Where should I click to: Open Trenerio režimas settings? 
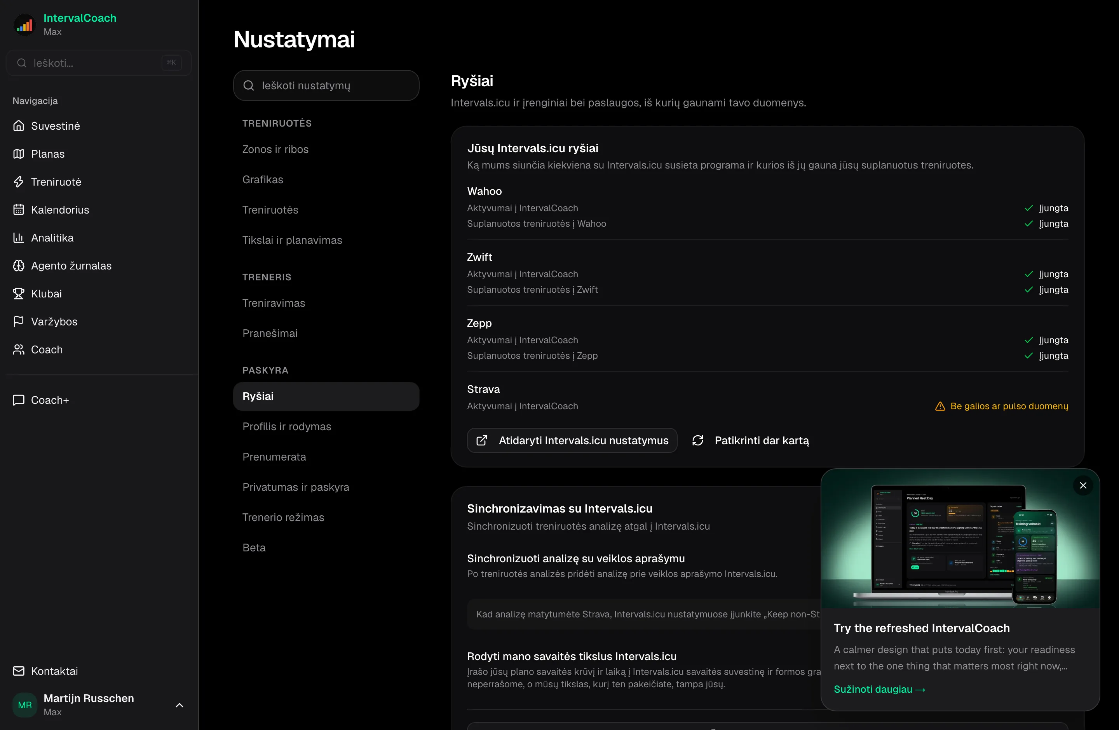(326, 517)
